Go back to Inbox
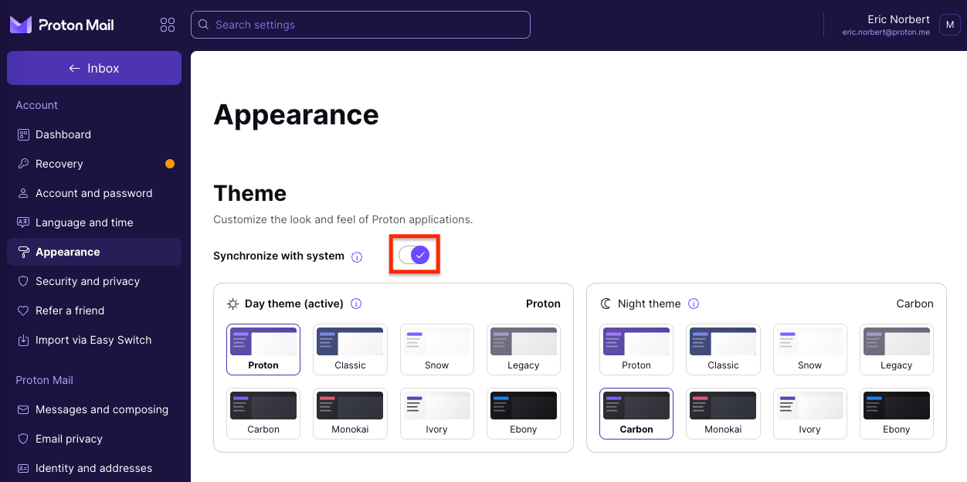This screenshot has height=482, width=967. (x=94, y=68)
